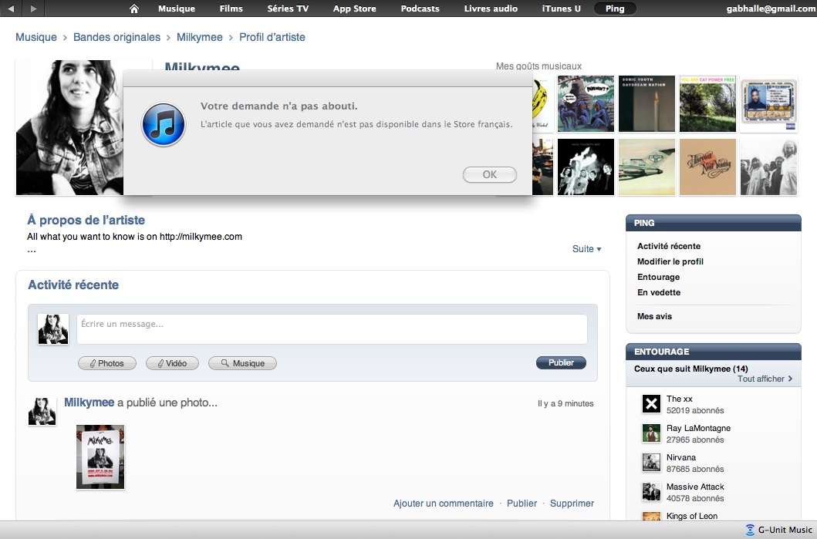Click Ray LaMontagne's avatar icon

click(x=652, y=433)
